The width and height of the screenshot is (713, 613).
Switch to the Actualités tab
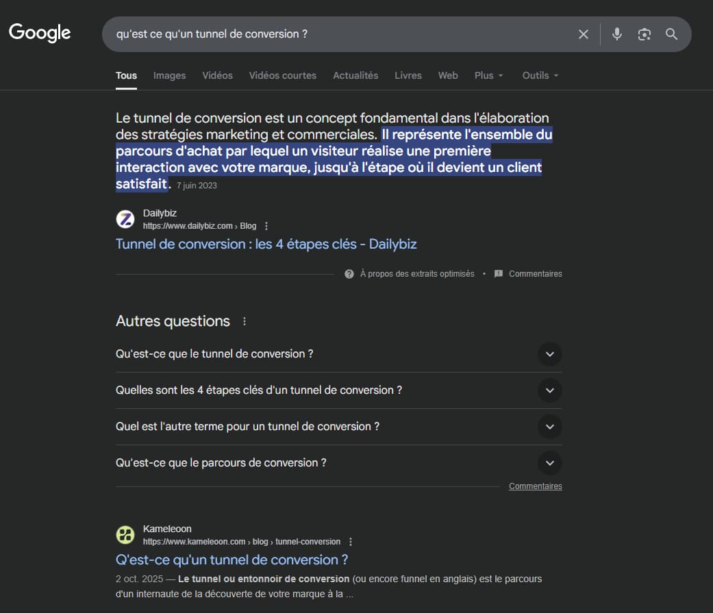(355, 75)
